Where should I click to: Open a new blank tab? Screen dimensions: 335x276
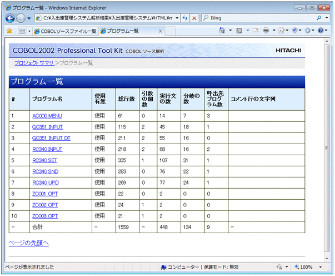click(170, 32)
